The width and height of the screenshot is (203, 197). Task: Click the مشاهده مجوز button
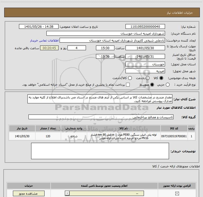pos(29,194)
